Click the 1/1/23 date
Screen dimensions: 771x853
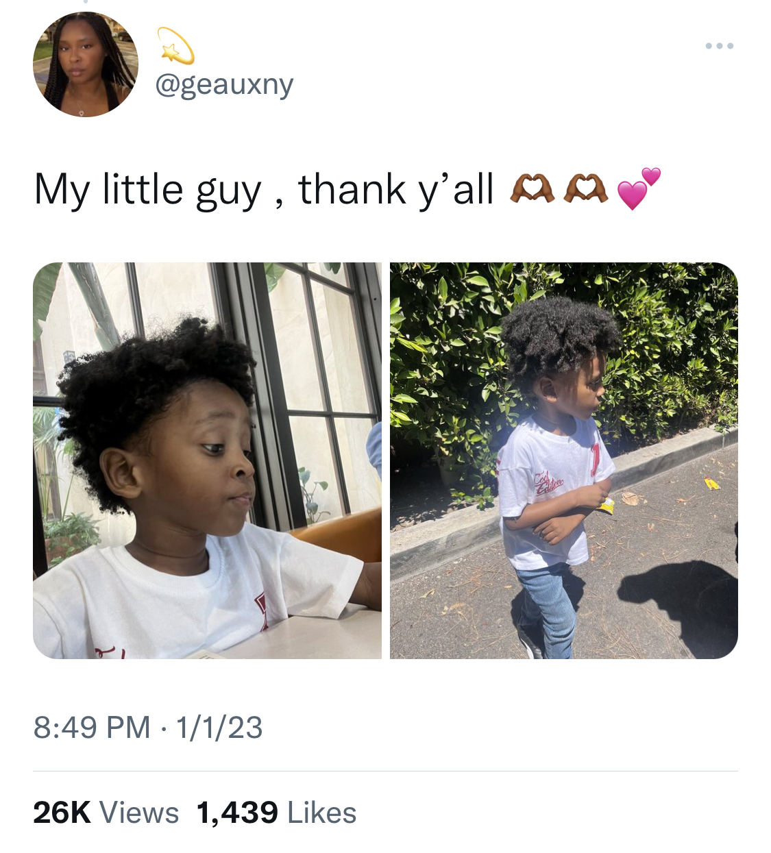tap(219, 727)
